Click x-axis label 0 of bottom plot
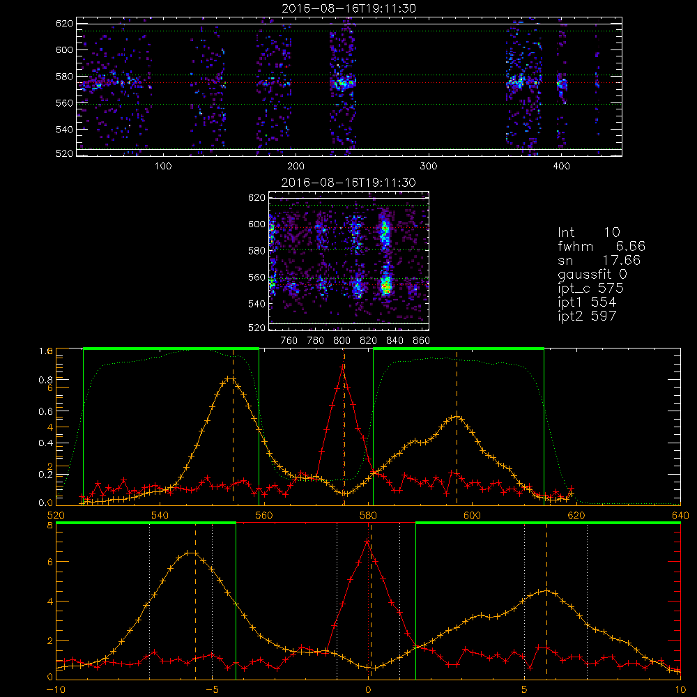 pyautogui.click(x=368, y=690)
